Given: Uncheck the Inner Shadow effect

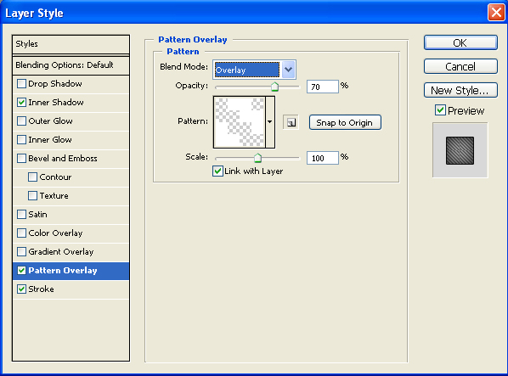Looking at the screenshot, I should [x=21, y=103].
